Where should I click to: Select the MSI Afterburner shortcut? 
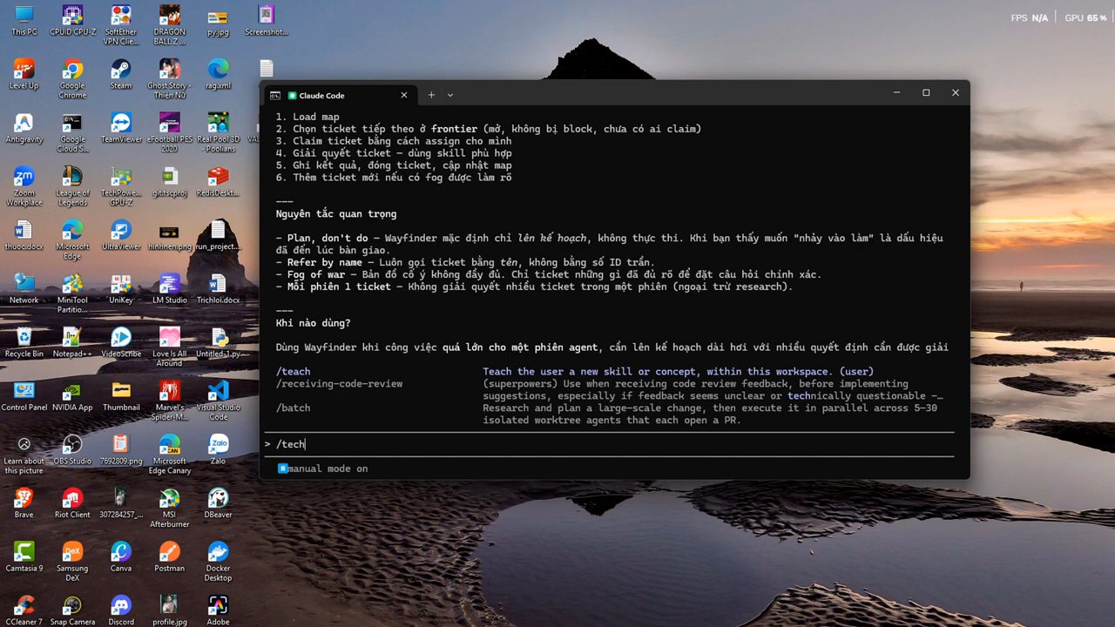tap(169, 508)
